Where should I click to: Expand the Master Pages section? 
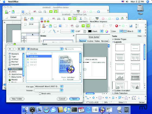(113, 39)
